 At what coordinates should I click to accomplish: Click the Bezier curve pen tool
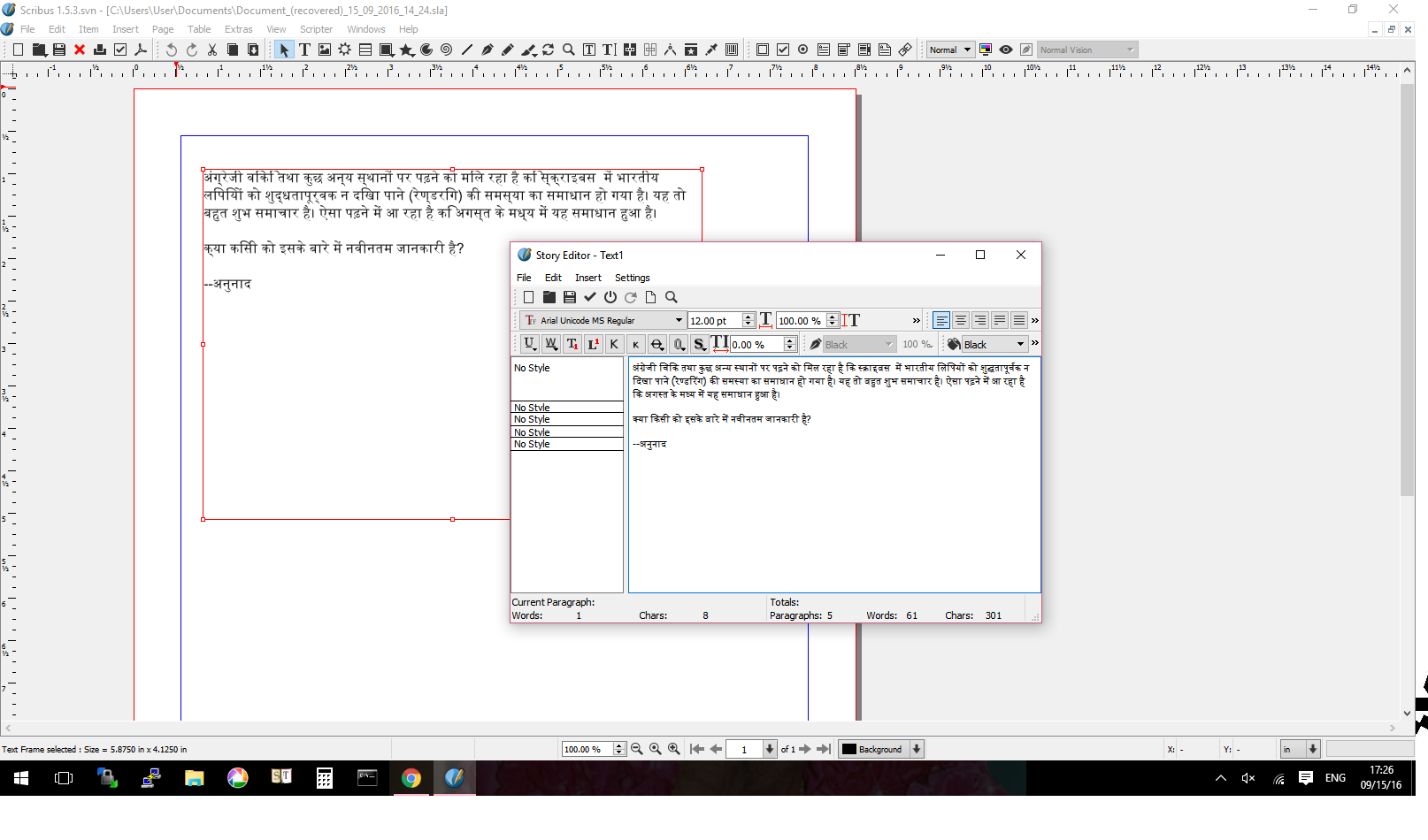coord(487,50)
